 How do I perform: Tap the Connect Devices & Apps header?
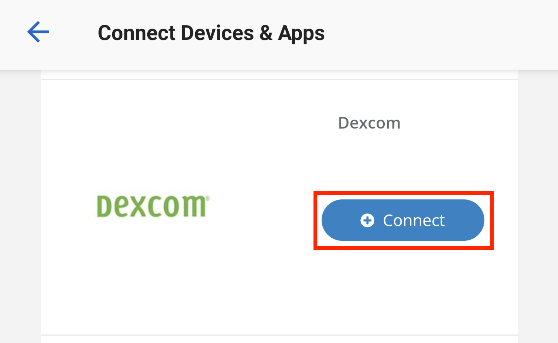pyautogui.click(x=211, y=33)
